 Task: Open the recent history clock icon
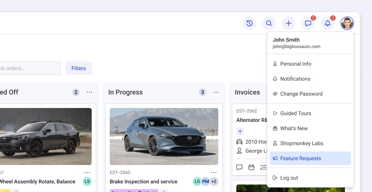tap(250, 23)
